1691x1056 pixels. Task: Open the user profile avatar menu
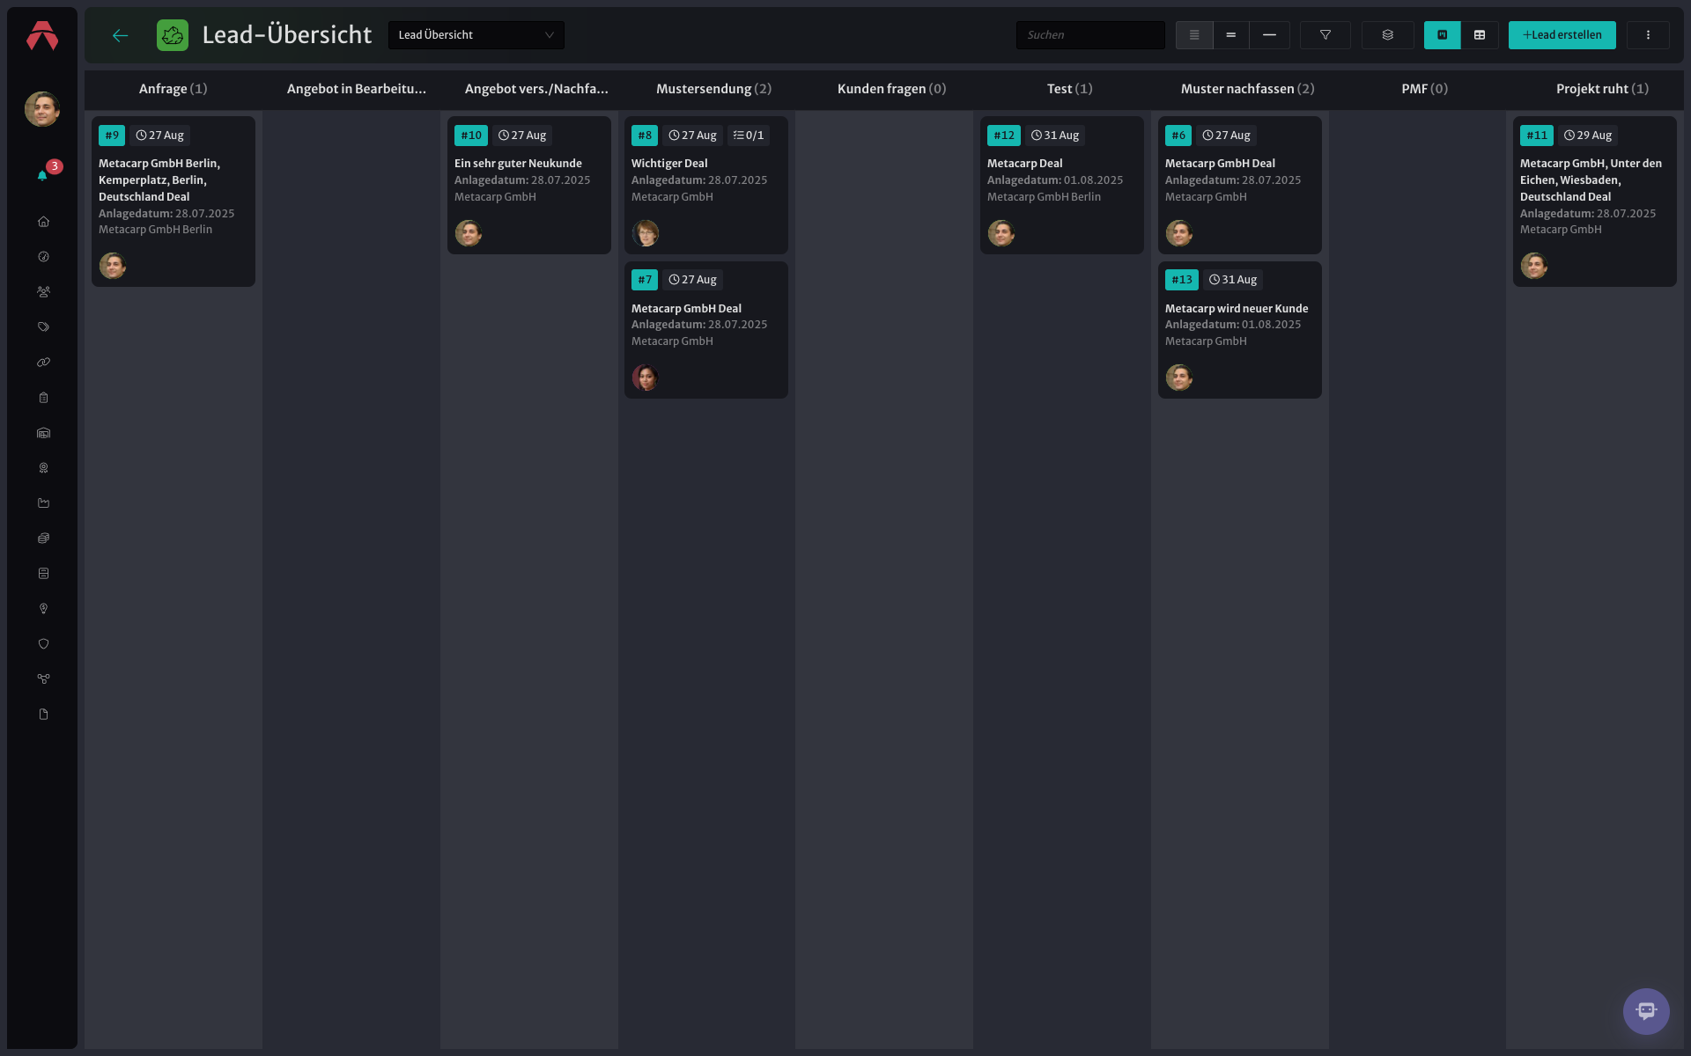point(42,109)
